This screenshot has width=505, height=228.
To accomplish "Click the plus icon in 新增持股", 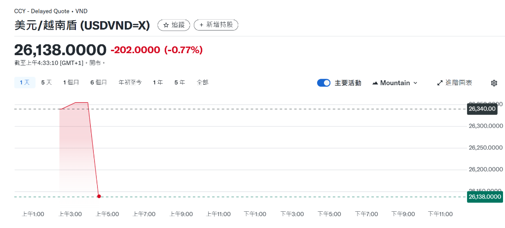I will [x=202, y=25].
